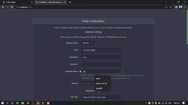Focus the empty Password field
The width and height of the screenshot is (188, 105).
101,64
